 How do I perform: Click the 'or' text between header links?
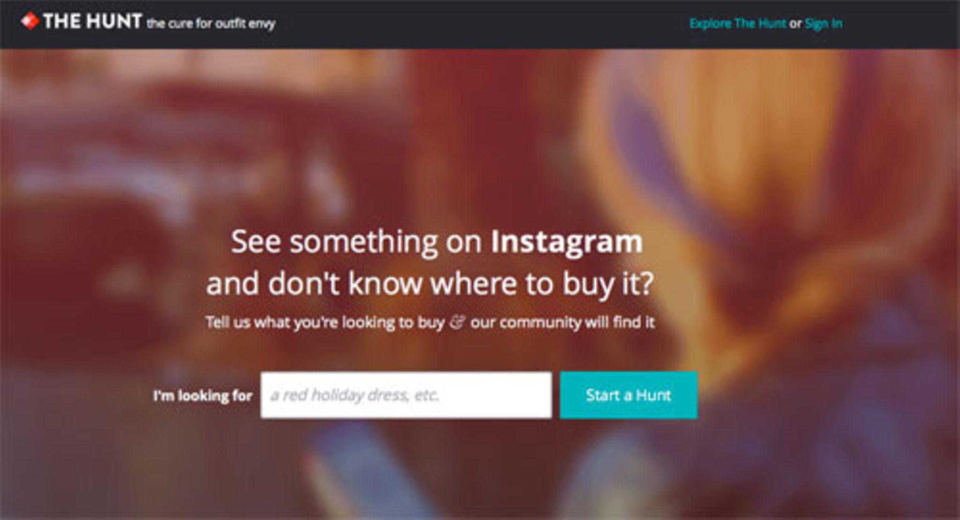click(x=795, y=24)
